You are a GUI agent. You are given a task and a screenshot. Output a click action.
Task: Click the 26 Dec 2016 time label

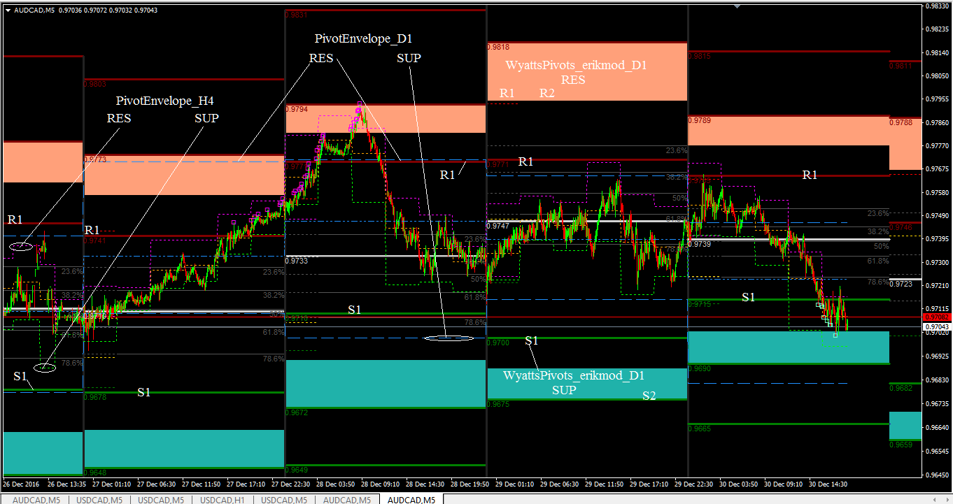coord(21,484)
